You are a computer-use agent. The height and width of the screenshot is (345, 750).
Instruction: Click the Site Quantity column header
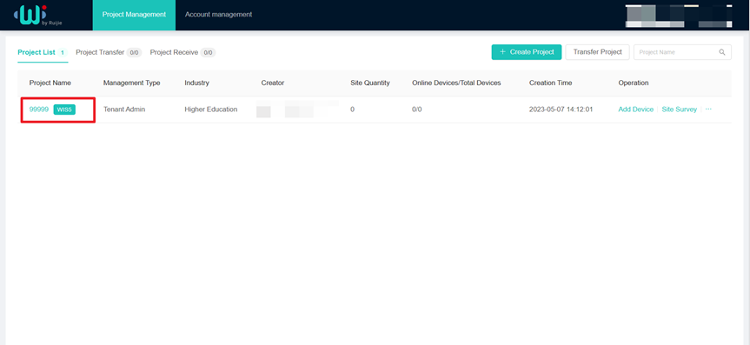370,83
